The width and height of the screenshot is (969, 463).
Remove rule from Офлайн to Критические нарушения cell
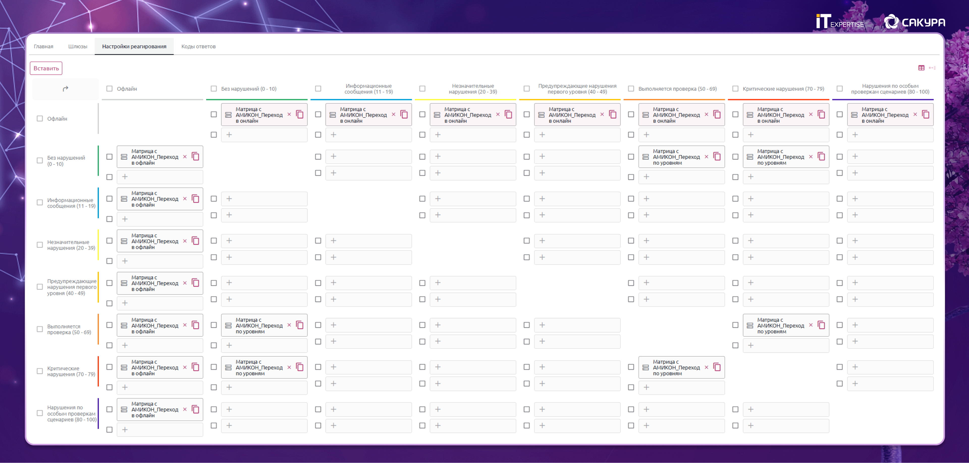(811, 114)
